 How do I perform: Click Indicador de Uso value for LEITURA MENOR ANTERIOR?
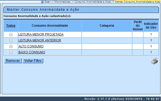pos(151,40)
